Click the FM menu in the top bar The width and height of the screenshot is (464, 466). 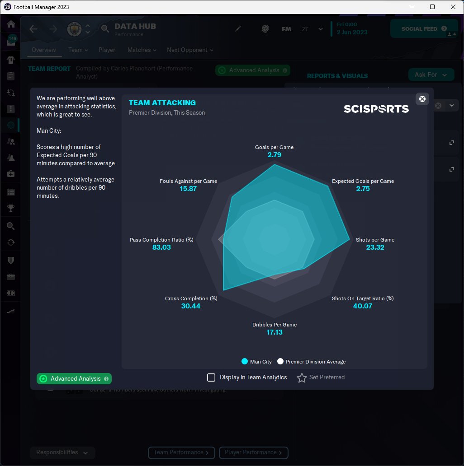click(x=286, y=29)
